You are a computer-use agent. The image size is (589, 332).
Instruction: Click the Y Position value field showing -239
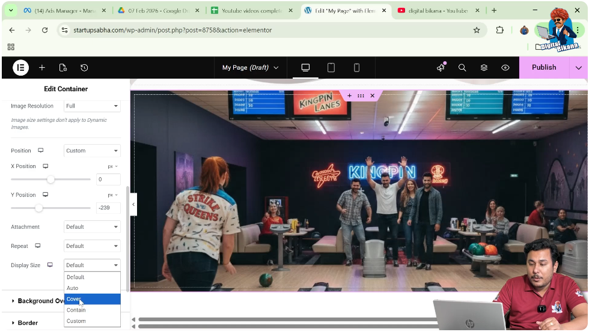[108, 208]
